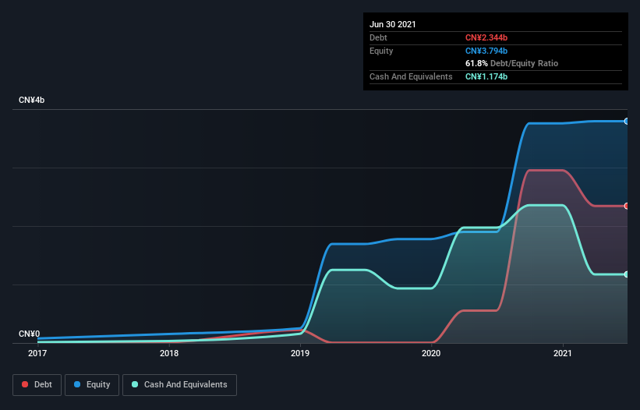
Task: Toggle the Cash And Equivalents legend button
Action: [x=179, y=385]
